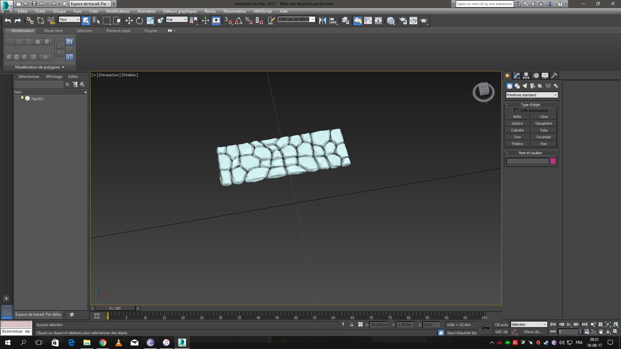Toggle the Clé auto key mode
The width and height of the screenshot is (621, 349).
(x=501, y=325)
